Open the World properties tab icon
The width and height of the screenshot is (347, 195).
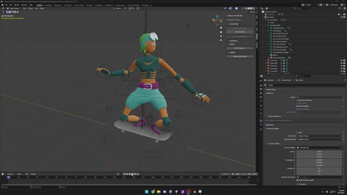pos(261,101)
